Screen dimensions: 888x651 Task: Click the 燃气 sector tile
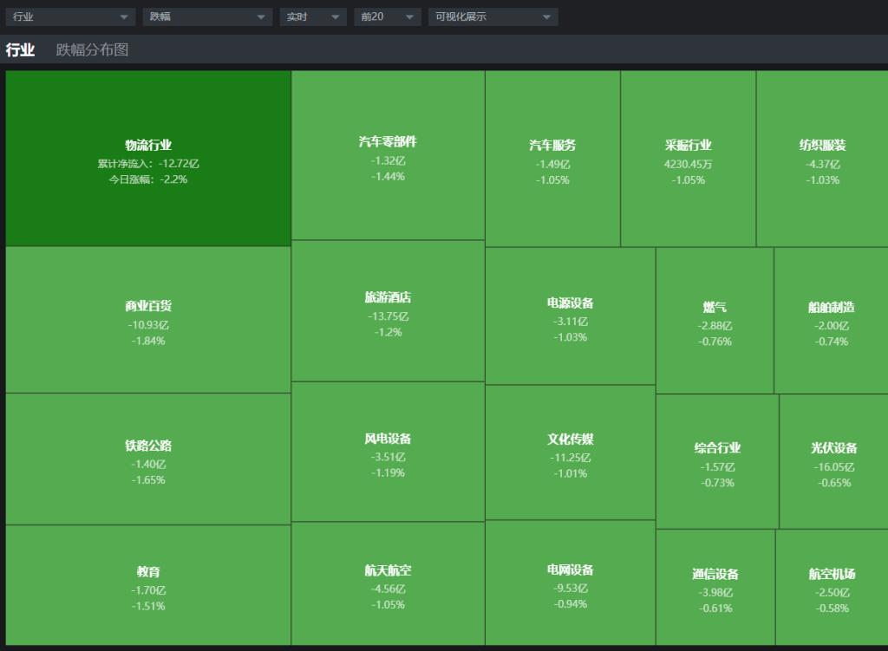click(x=715, y=321)
